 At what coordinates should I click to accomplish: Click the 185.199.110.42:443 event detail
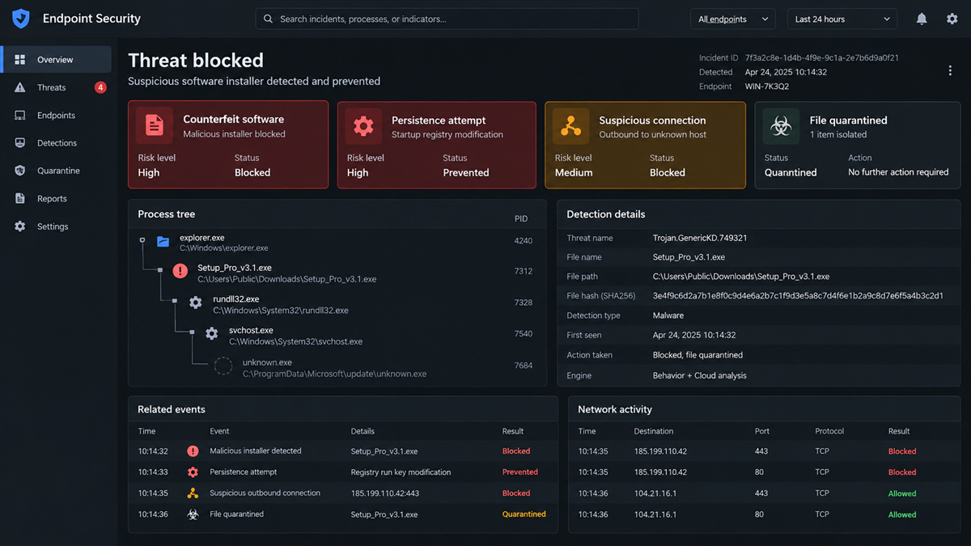[384, 493]
